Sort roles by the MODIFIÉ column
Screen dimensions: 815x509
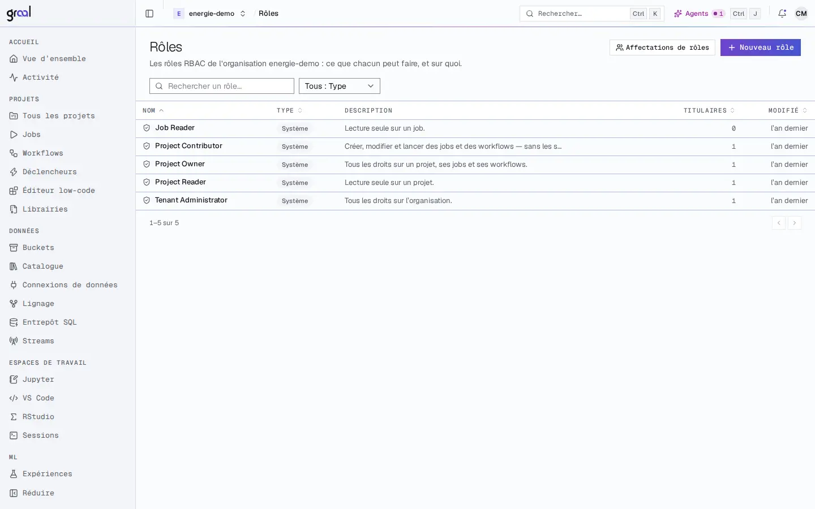[788, 110]
